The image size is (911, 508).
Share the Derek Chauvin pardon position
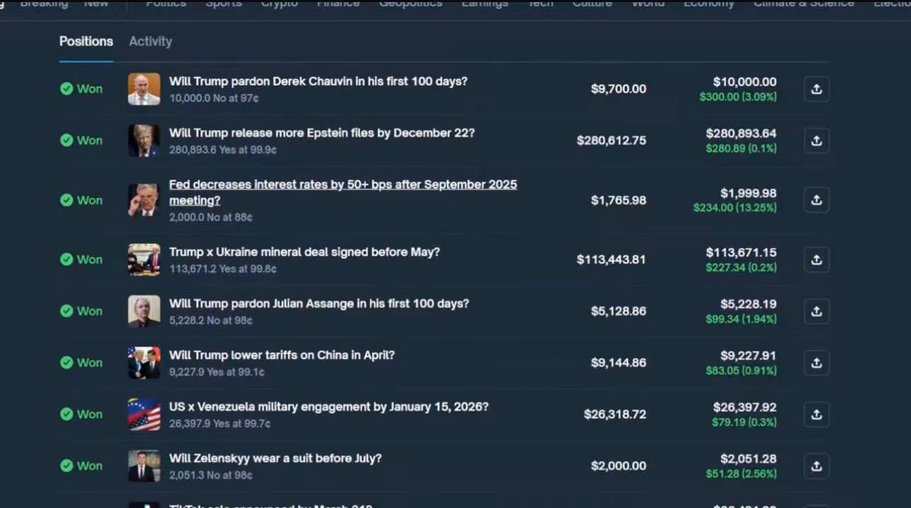pyautogui.click(x=816, y=89)
